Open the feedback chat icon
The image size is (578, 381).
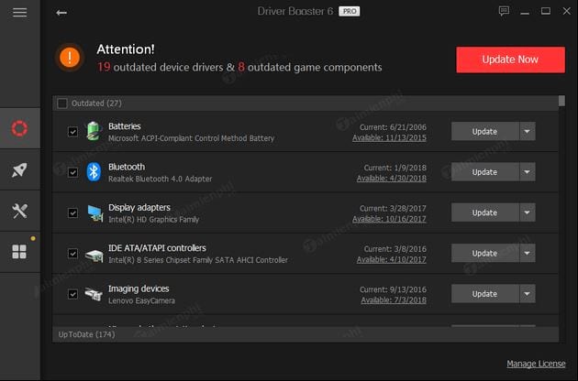point(504,11)
